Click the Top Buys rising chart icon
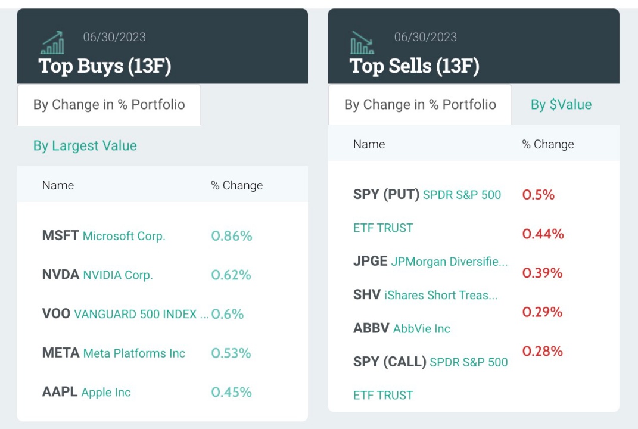 point(52,43)
